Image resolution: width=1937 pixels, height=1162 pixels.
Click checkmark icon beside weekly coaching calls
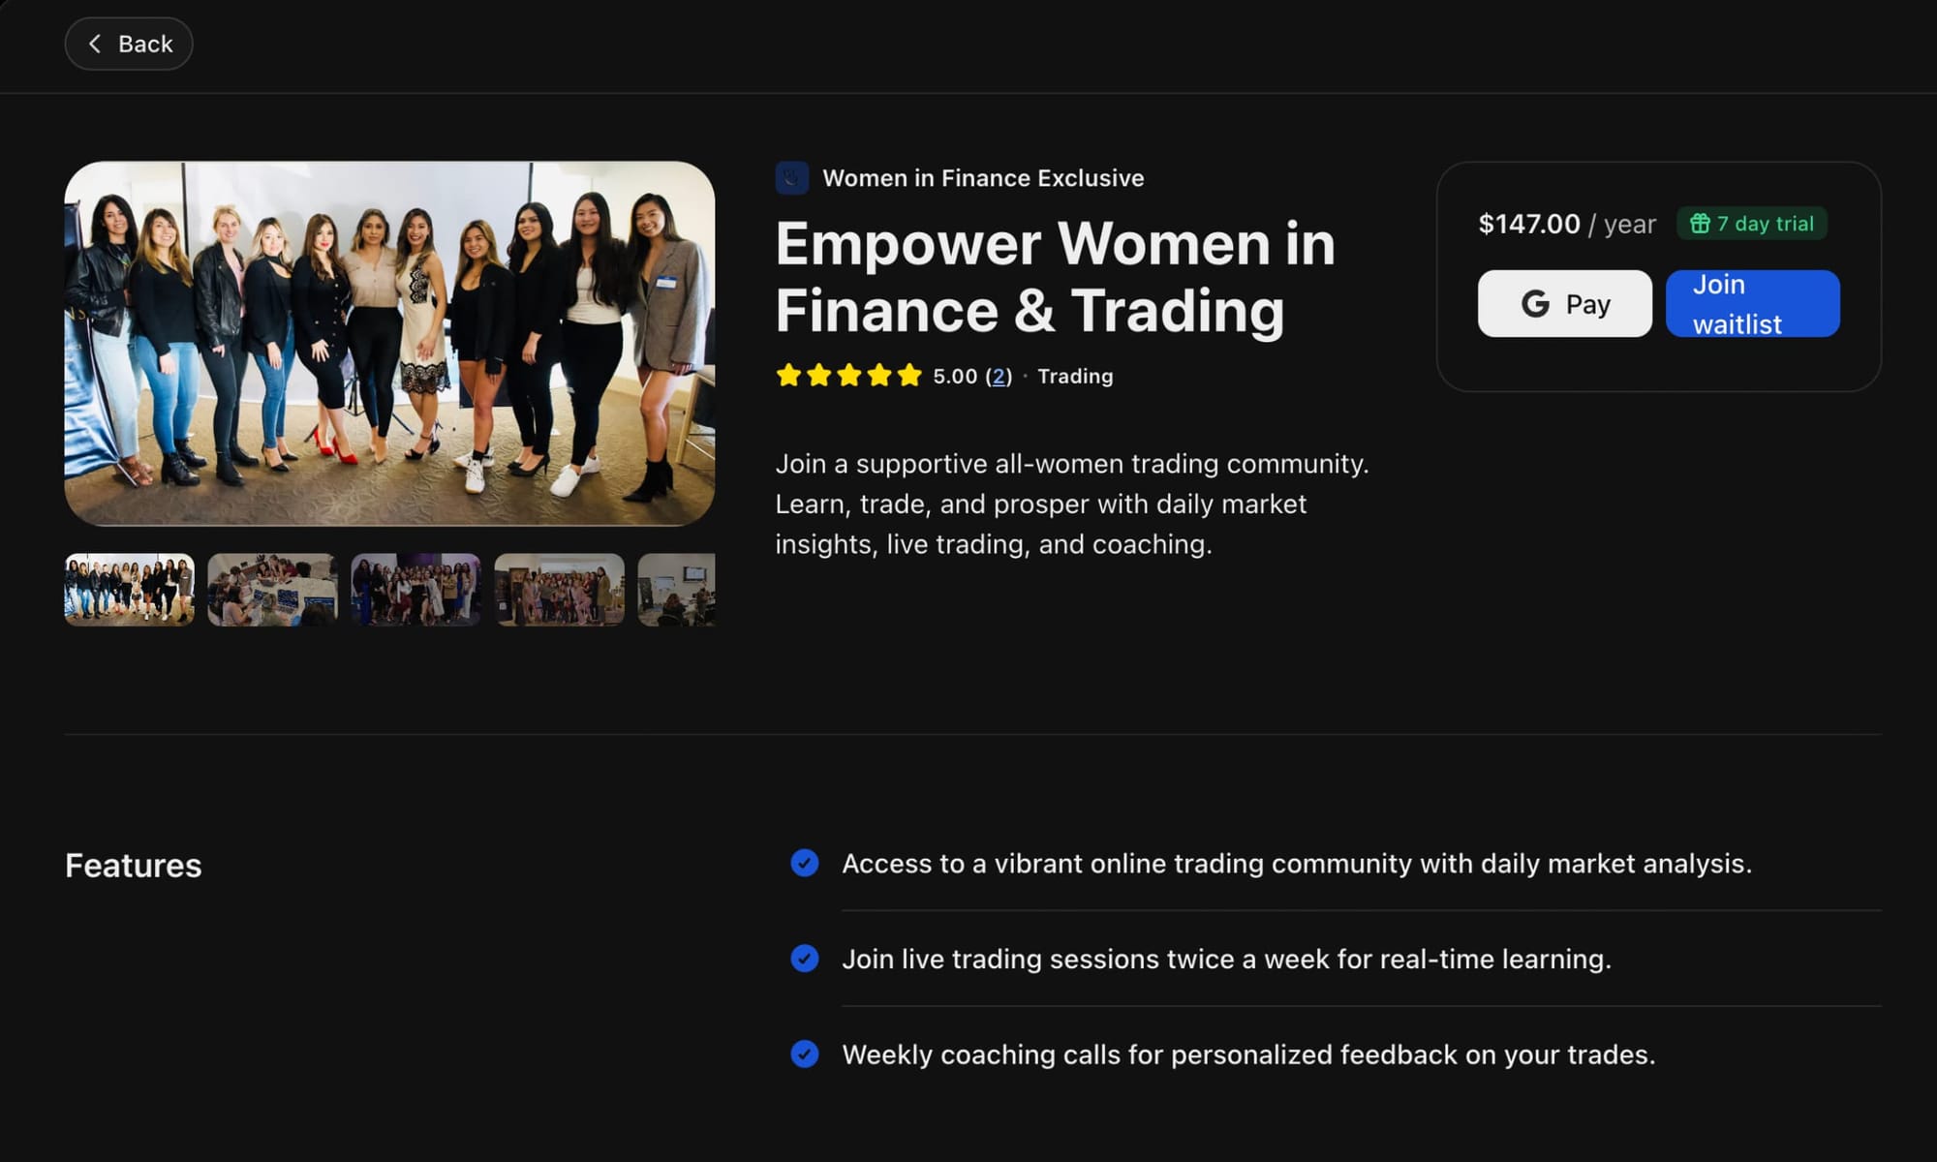(x=804, y=1054)
